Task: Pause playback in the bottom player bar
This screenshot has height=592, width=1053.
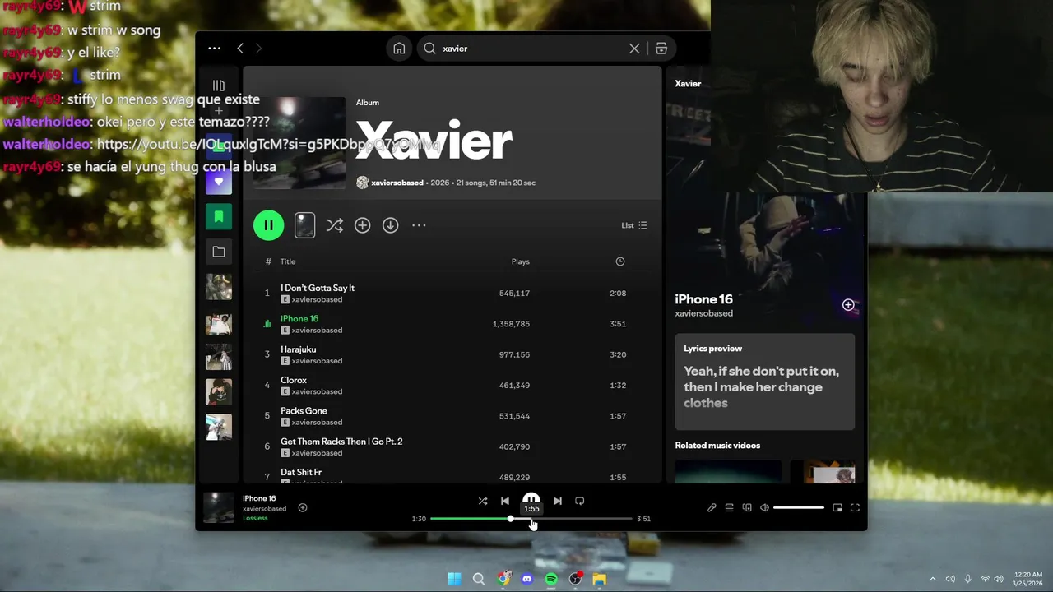Action: (531, 500)
